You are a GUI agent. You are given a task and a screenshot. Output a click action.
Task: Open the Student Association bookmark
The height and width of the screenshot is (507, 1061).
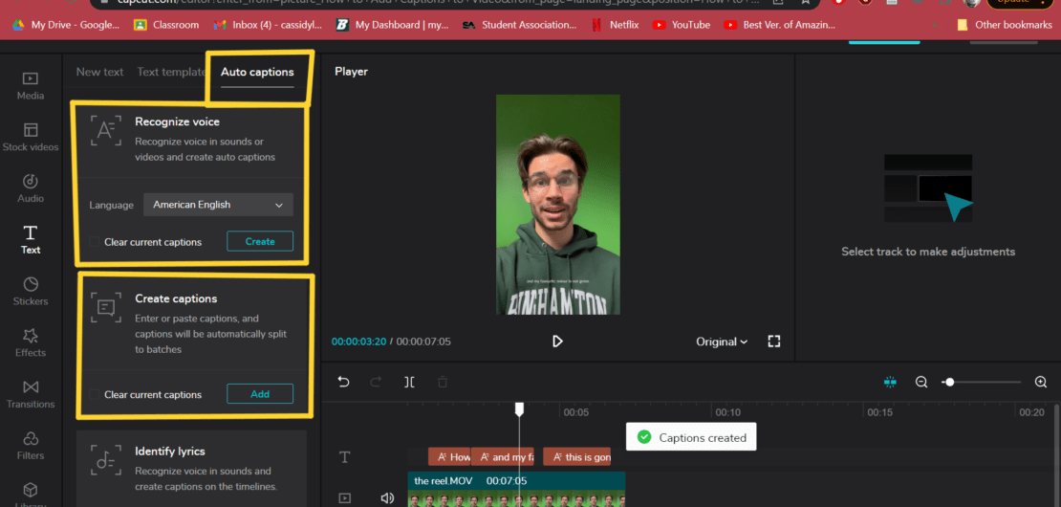coord(520,25)
